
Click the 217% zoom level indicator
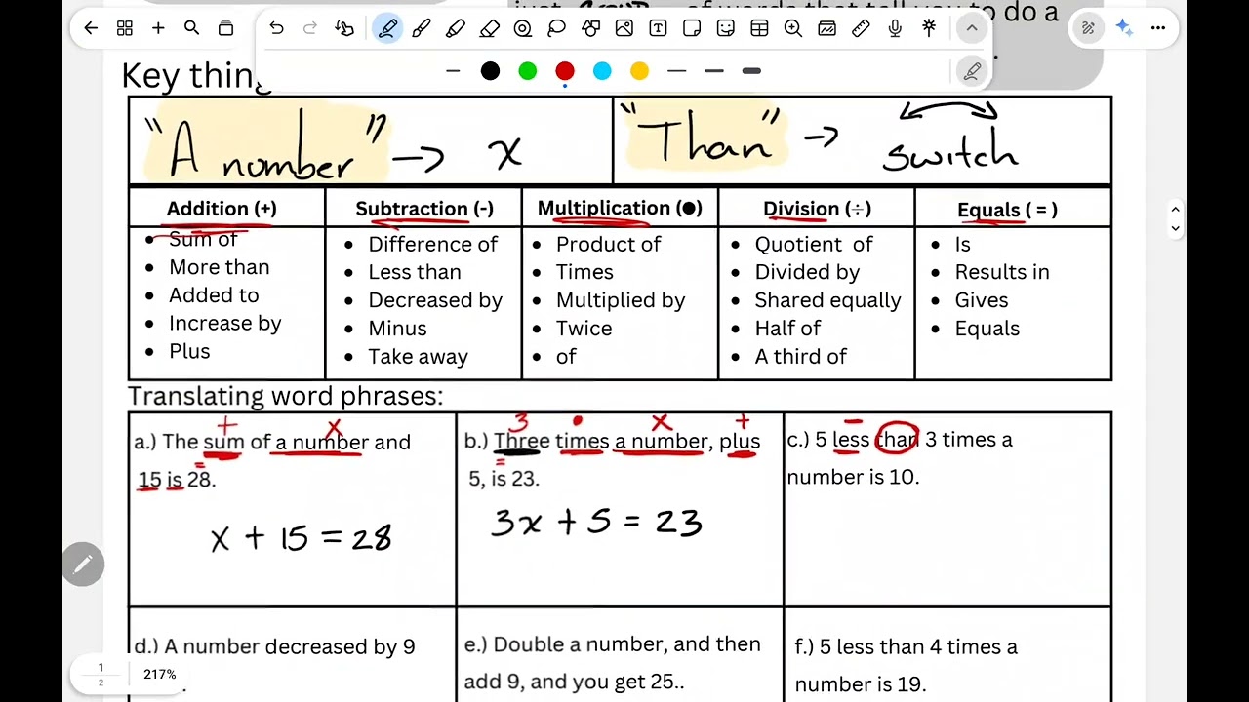[x=159, y=675]
